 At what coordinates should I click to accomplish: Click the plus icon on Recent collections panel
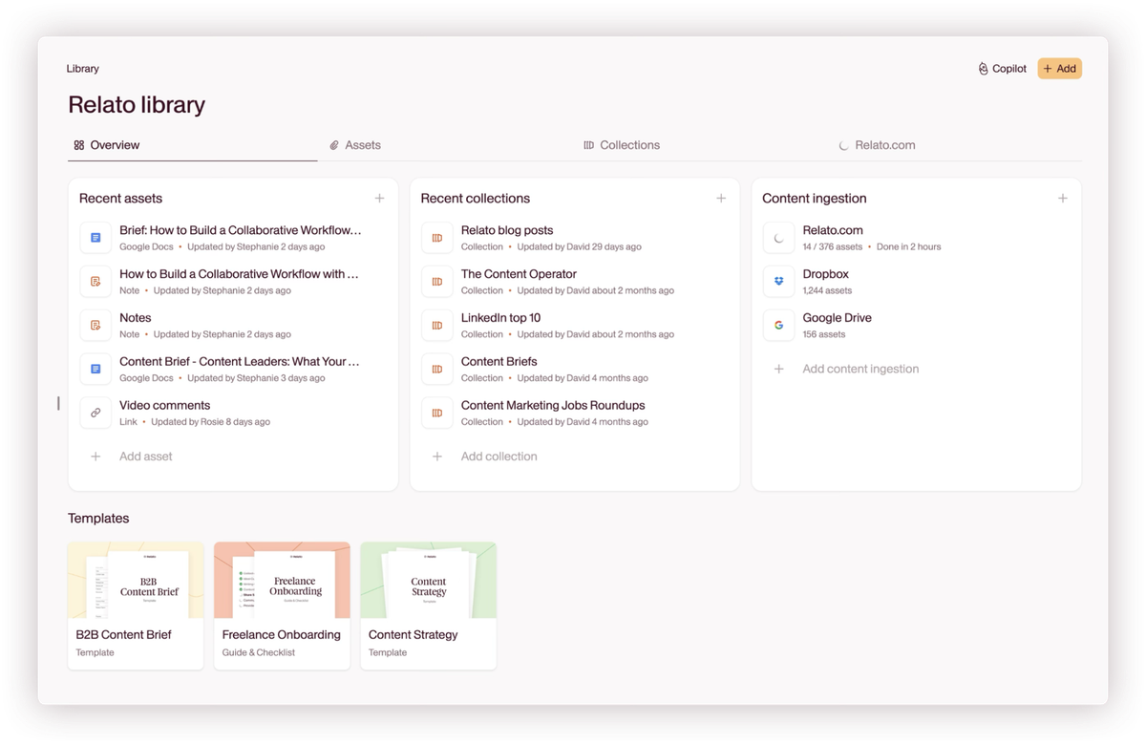coord(721,198)
